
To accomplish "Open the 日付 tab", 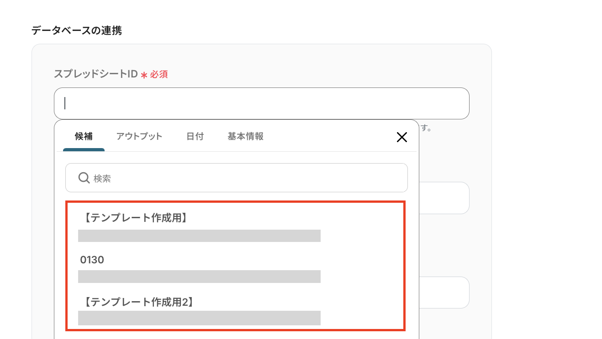I will pyautogui.click(x=195, y=136).
